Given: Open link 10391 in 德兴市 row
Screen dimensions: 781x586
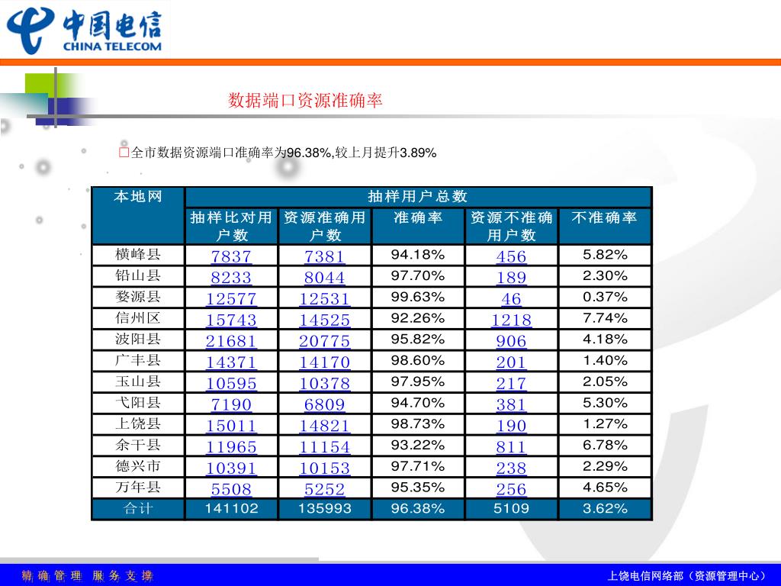Looking at the screenshot, I should (x=231, y=468).
